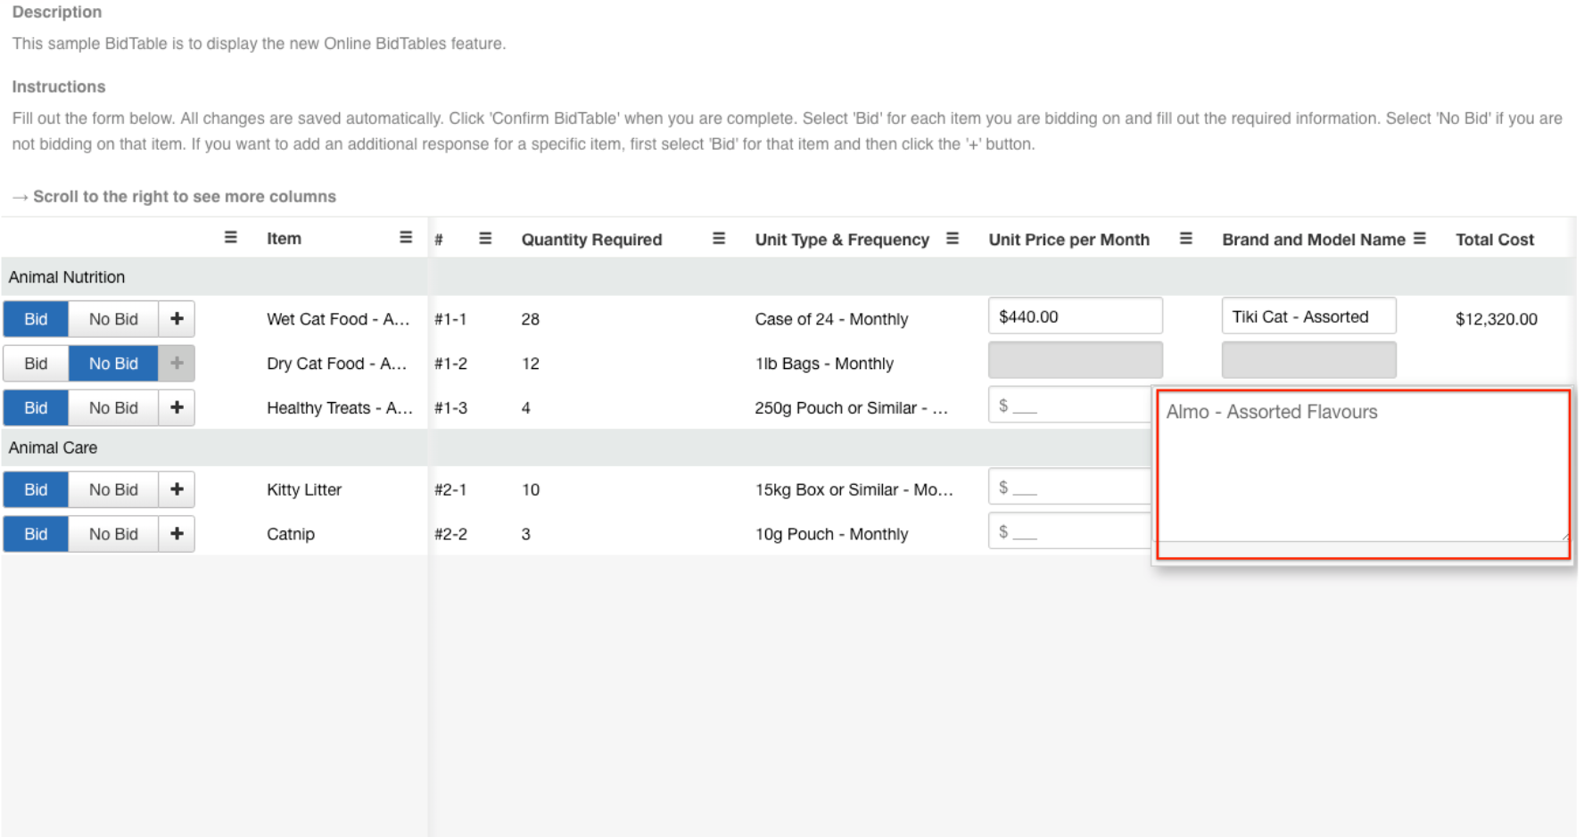1584x837 pixels.
Task: Click the disabled Dry Cat Food price field
Action: (1075, 361)
